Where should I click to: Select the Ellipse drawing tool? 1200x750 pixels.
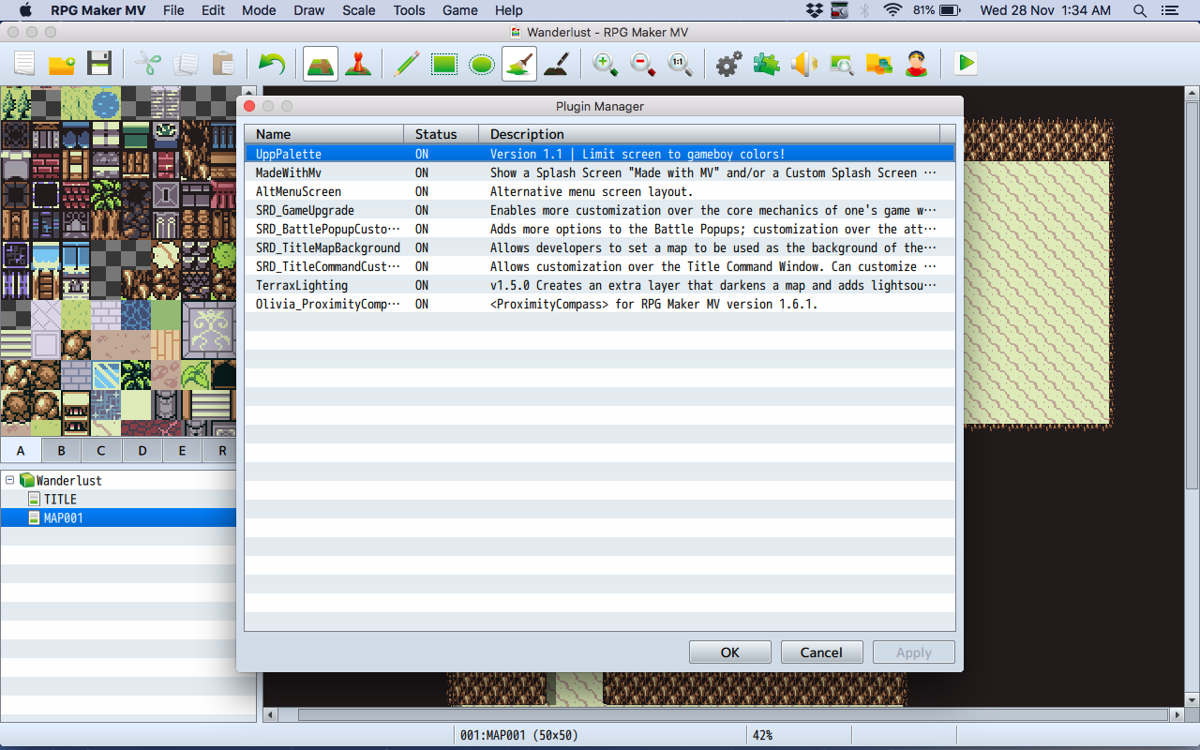(482, 64)
